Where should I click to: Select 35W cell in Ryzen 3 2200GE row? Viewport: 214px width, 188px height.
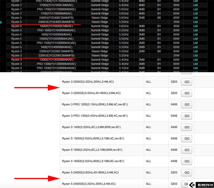[x=176, y=55]
